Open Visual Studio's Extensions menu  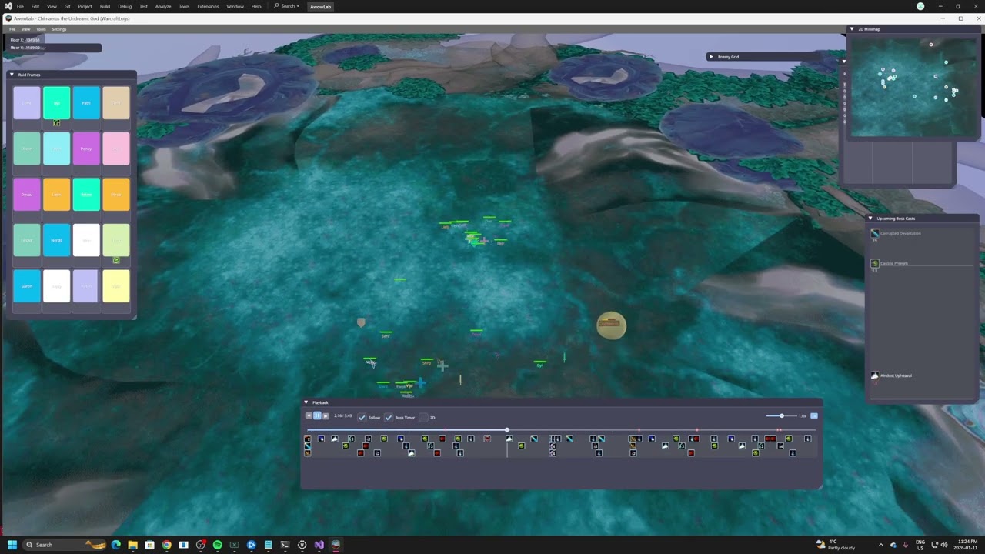pyautogui.click(x=208, y=6)
